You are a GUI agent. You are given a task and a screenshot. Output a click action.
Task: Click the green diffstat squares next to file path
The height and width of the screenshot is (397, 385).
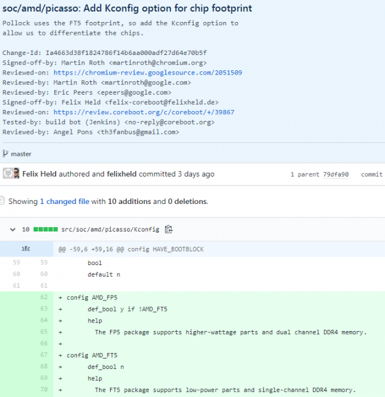pos(45,230)
